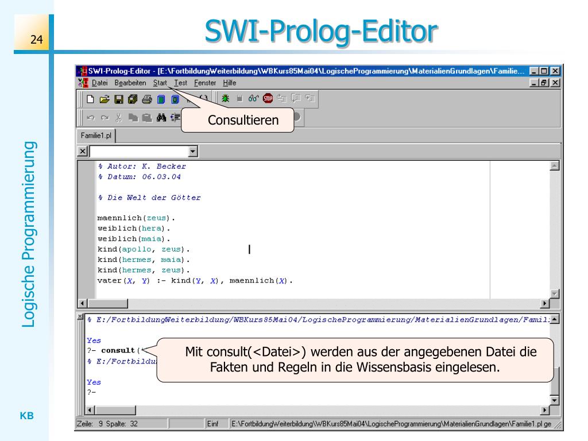Click the last '?-' prompt in console
Screen dimensions: 588x441
pyautogui.click(x=91, y=392)
